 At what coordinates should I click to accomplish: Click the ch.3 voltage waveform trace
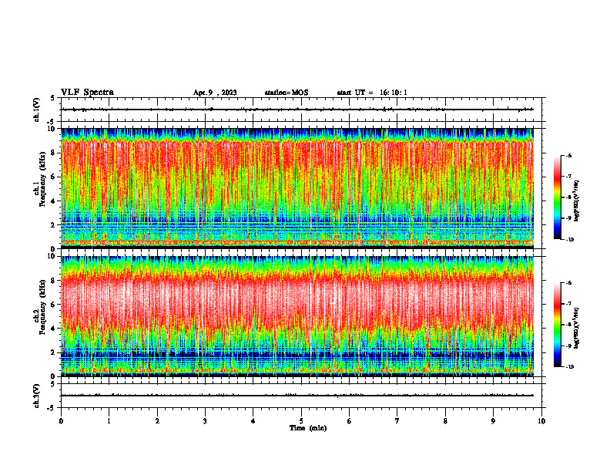pos(297,396)
